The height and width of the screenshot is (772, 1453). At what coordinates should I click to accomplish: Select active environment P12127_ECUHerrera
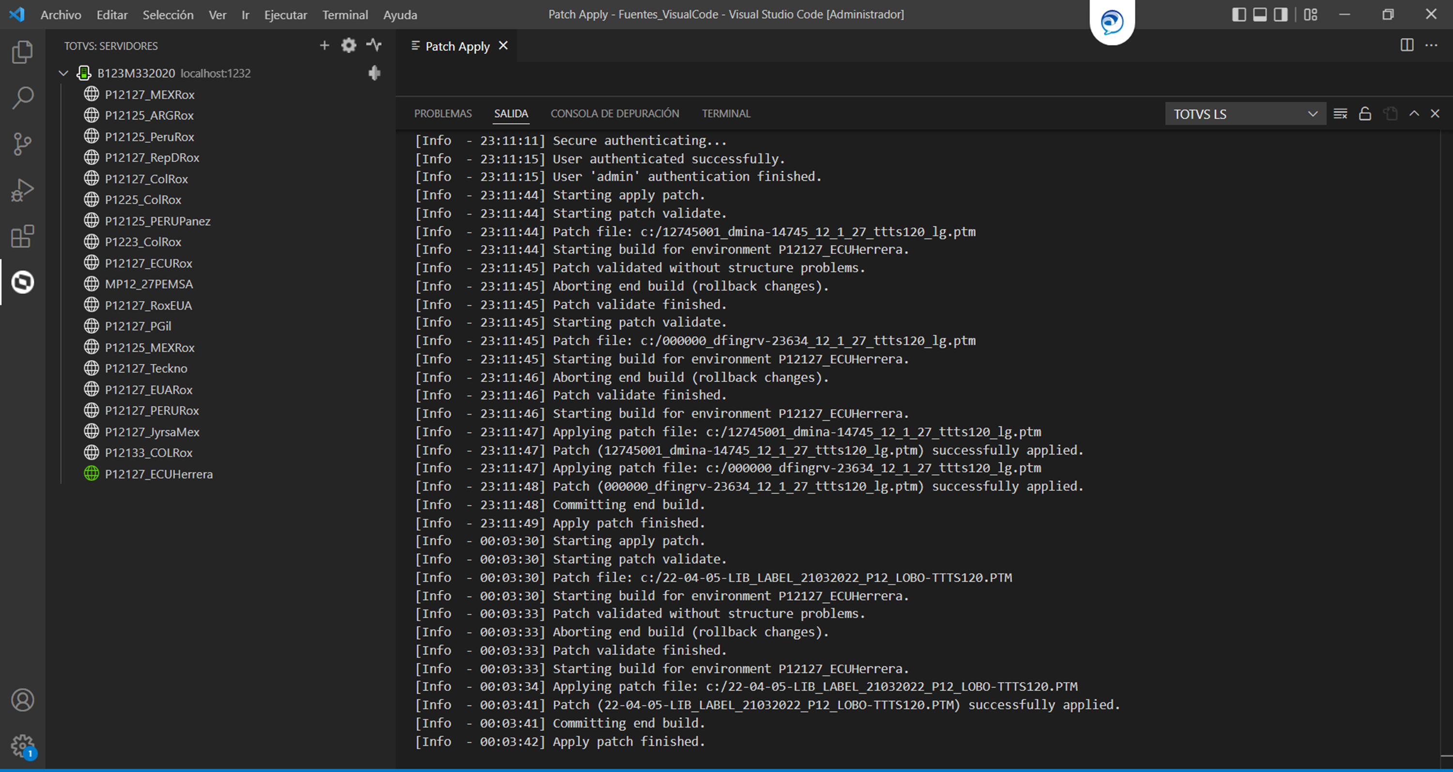[x=159, y=474]
